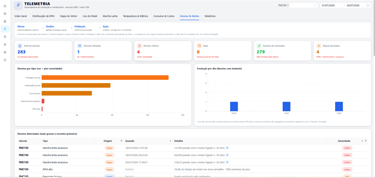
Task: Sort the Severidade column using its arrows
Action: click(x=362, y=141)
